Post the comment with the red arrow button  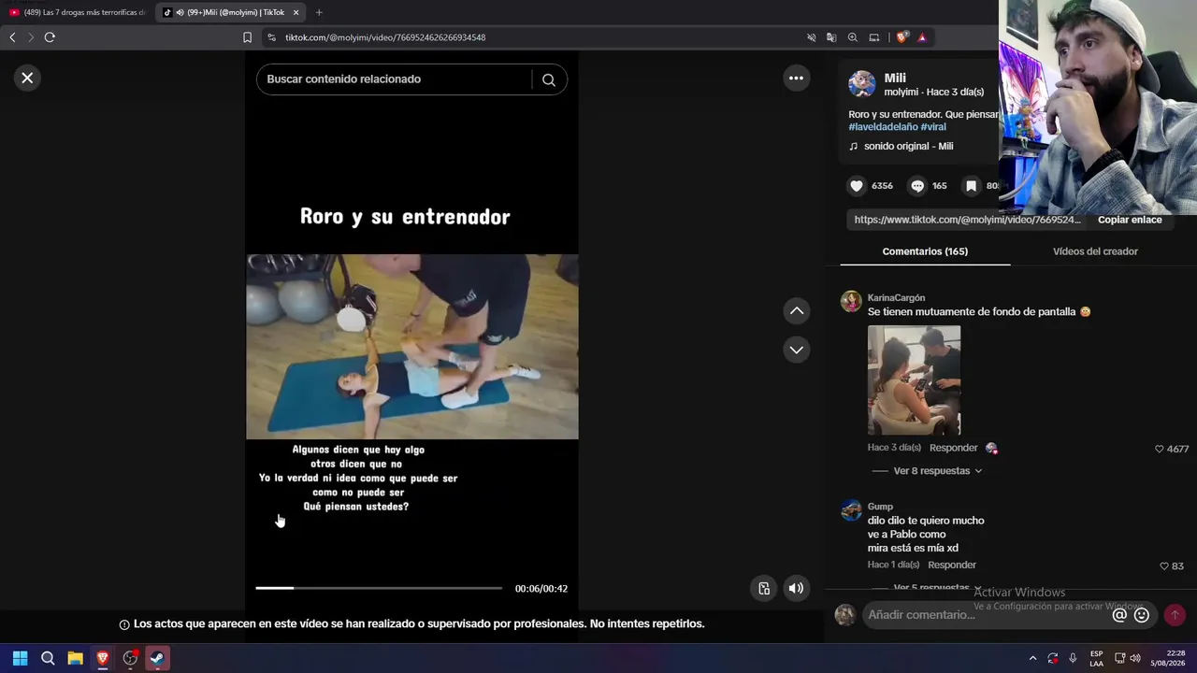coord(1175,615)
